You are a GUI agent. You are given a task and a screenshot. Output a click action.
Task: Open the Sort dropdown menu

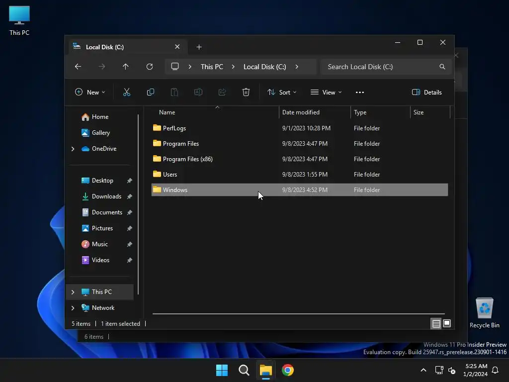click(x=282, y=92)
